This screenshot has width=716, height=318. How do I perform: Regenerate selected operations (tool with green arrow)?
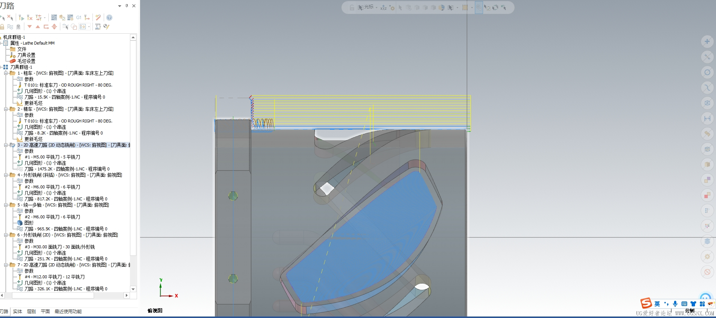pos(21,18)
